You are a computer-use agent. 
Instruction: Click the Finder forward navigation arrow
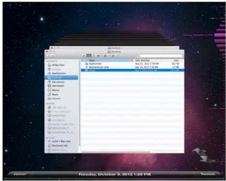coord(53,56)
